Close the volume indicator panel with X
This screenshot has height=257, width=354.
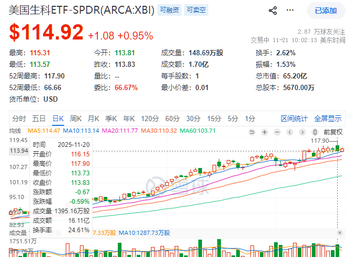pyautogui.click(x=340, y=233)
